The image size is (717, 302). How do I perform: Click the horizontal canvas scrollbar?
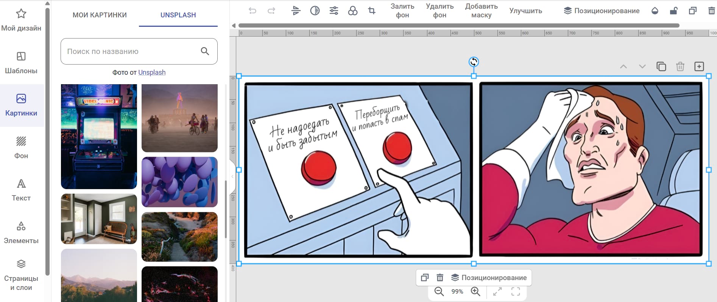click(459, 26)
